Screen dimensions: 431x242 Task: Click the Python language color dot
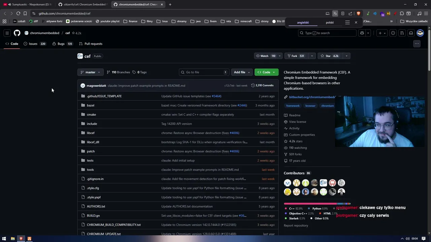(309, 208)
